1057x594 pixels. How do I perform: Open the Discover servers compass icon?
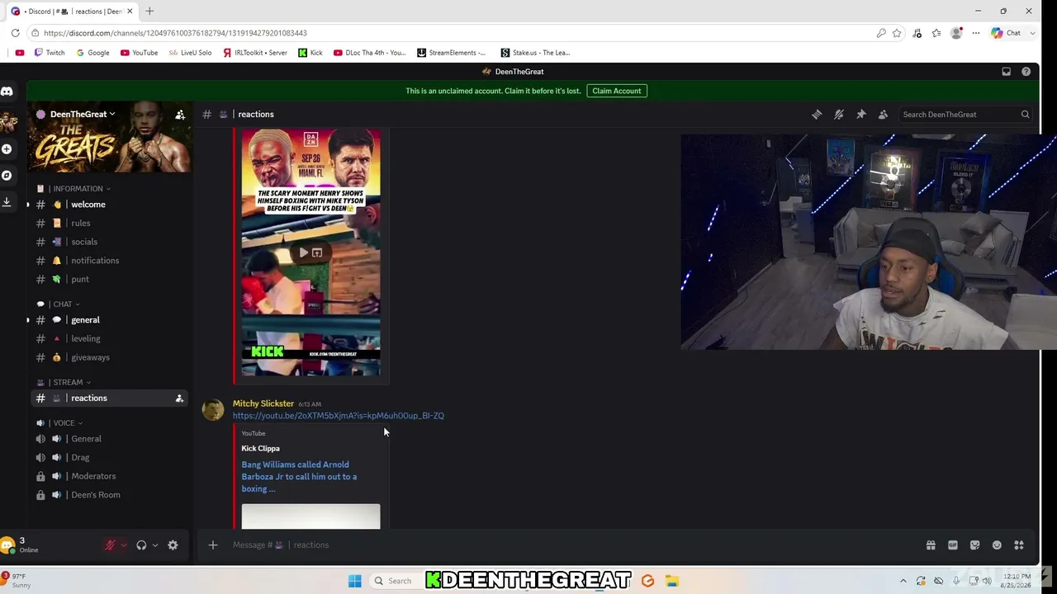click(x=7, y=176)
